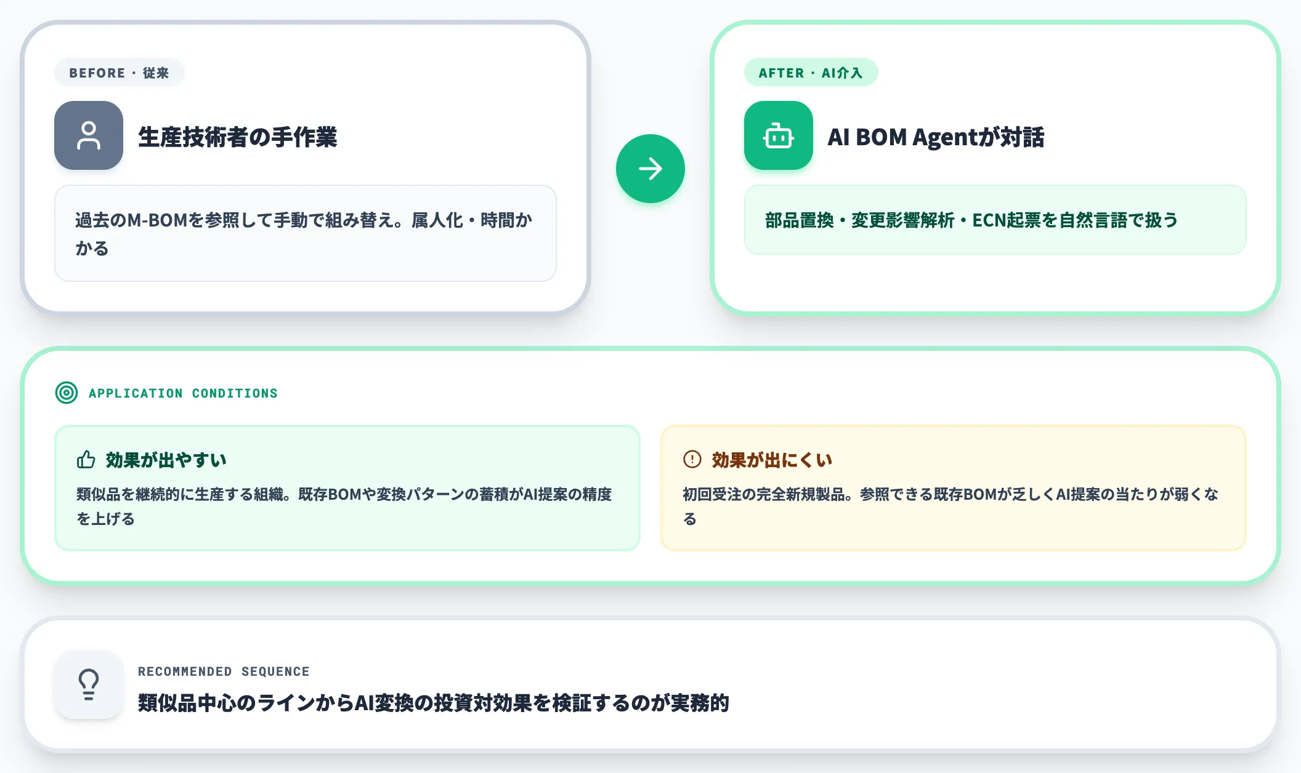Click the text box starting 過去のM-BOMを参照して
Screen dimensions: 1301x773
pos(306,233)
